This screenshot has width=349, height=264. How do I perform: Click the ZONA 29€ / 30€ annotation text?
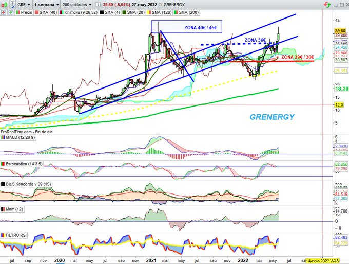tap(298, 57)
